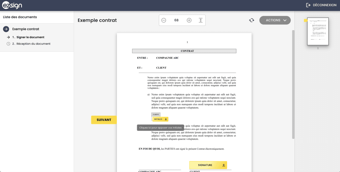Click the zoom percentage field showing 68
Viewport: 340px width, 172px height.
pyautogui.click(x=176, y=20)
